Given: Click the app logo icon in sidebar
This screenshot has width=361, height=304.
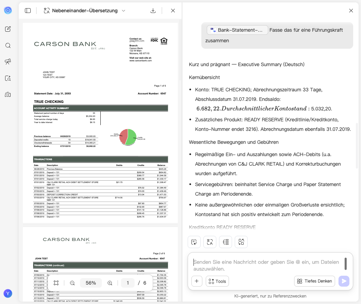Looking at the screenshot, I should click(8, 10).
